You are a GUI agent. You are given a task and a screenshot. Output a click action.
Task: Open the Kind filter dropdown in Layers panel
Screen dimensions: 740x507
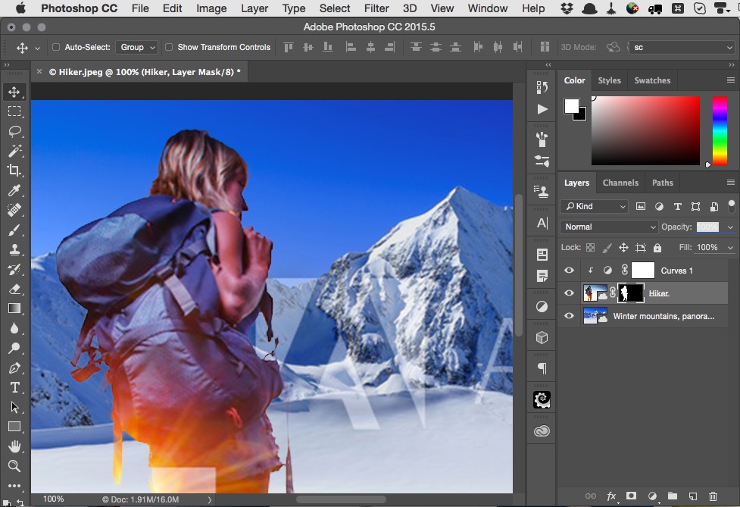coord(594,206)
